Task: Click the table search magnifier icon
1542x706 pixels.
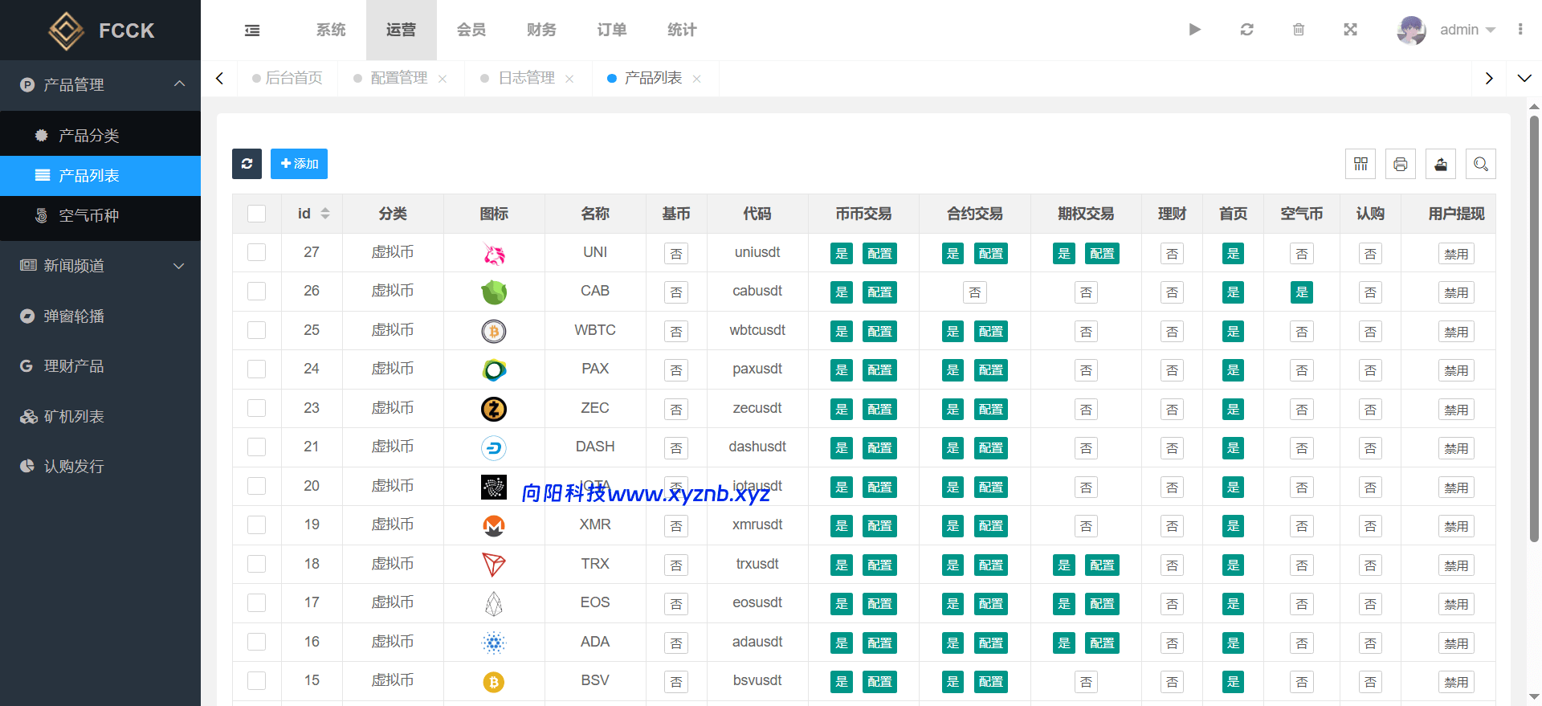Action: [x=1481, y=164]
